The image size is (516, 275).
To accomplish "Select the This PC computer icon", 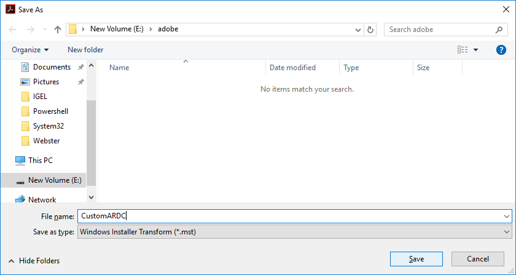I will tap(20, 161).
